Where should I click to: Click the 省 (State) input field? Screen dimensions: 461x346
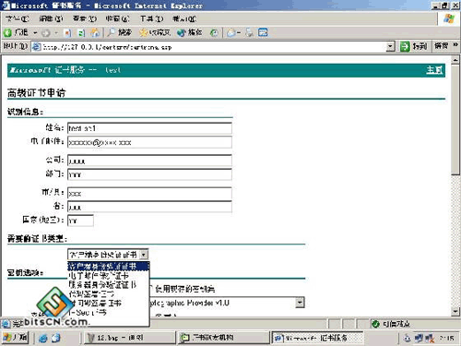[x=149, y=207]
